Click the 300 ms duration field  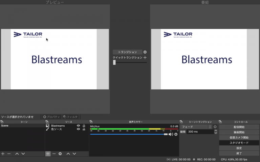tap(200, 132)
